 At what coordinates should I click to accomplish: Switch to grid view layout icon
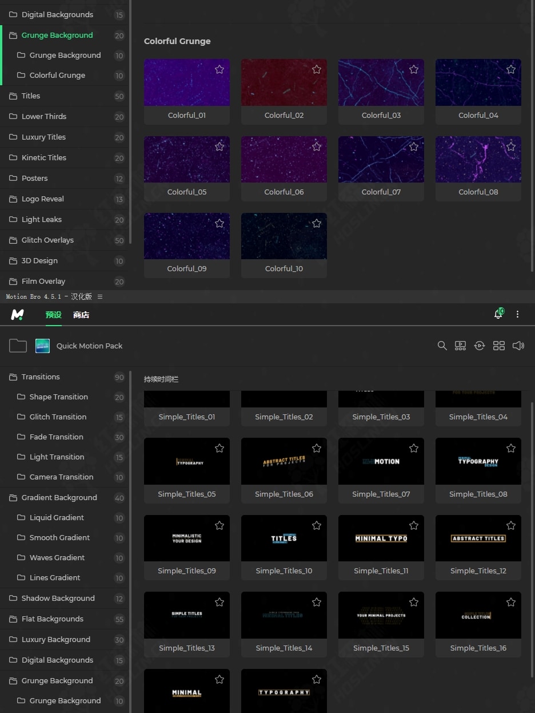coord(499,346)
